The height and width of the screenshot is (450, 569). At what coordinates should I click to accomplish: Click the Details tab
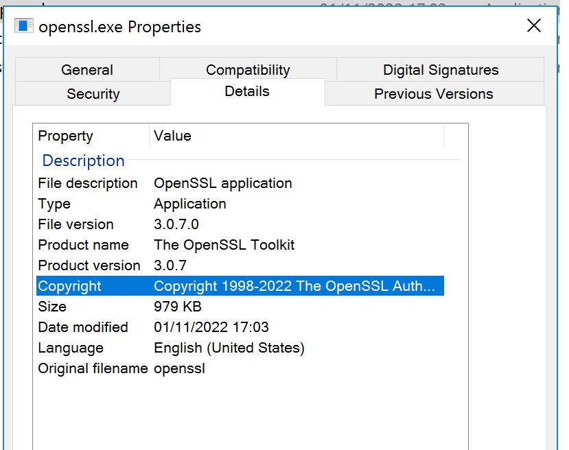point(247,91)
